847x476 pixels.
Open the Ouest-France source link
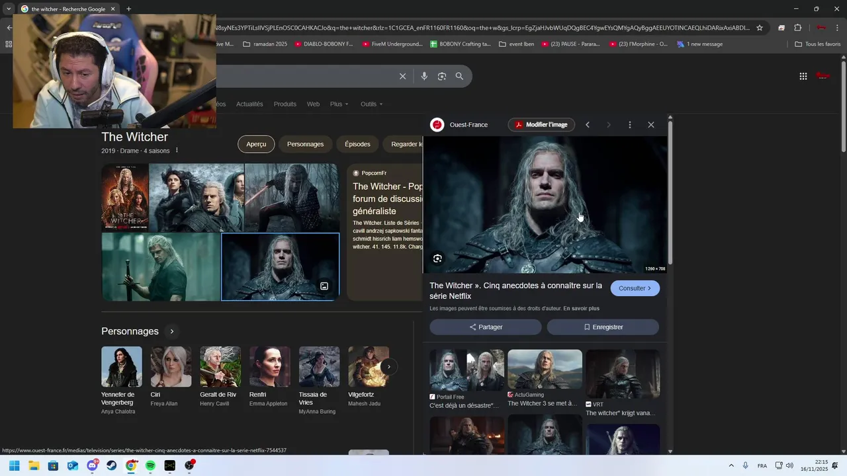click(x=459, y=124)
